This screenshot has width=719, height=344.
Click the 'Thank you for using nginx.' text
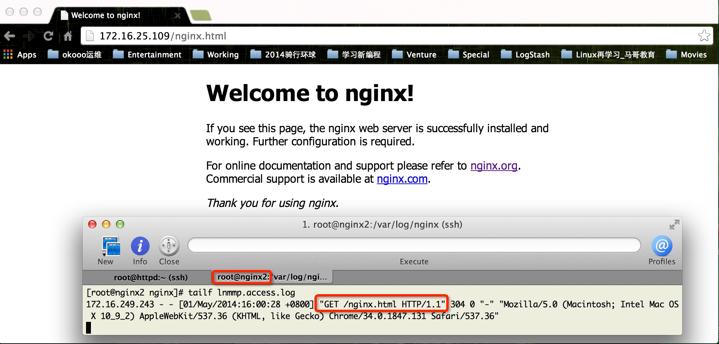(272, 203)
